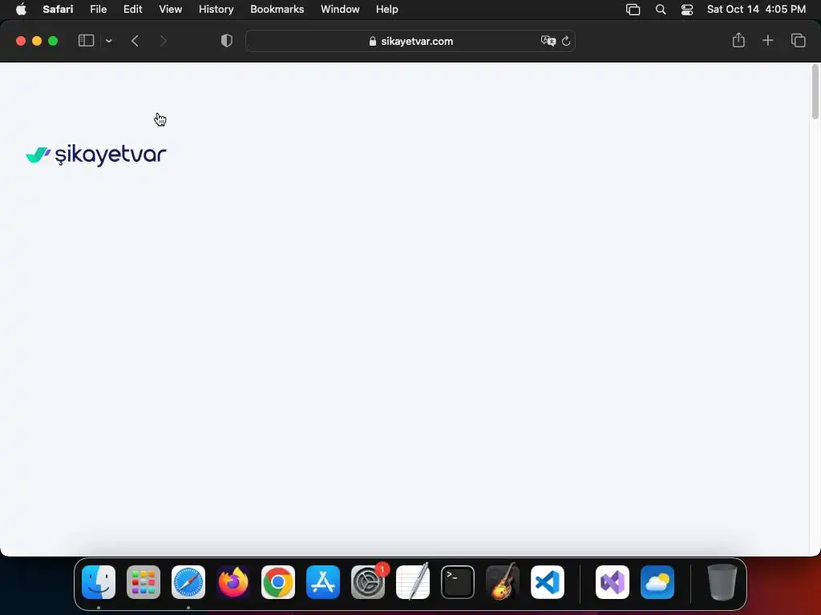Open the View menu
821x615 pixels.
[170, 9]
